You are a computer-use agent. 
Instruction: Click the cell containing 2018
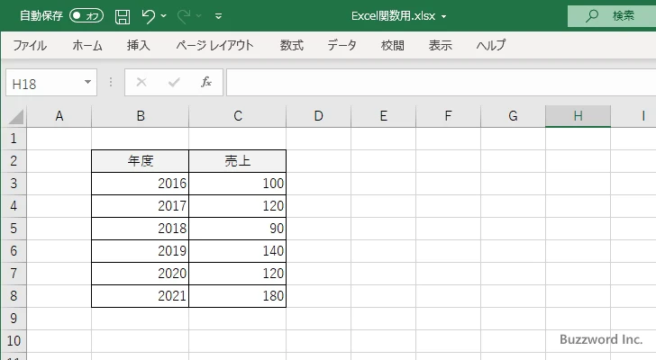[141, 229]
